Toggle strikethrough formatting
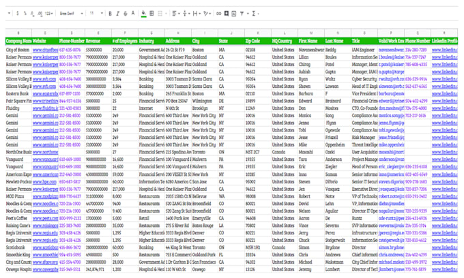This screenshot has width=464, height=278. pos(126,14)
